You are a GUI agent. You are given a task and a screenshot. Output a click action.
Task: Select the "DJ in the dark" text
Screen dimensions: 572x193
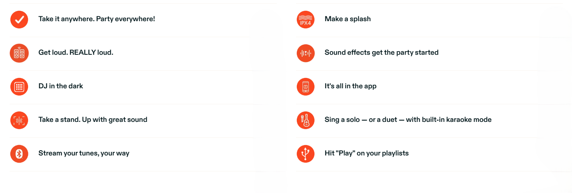click(x=60, y=86)
